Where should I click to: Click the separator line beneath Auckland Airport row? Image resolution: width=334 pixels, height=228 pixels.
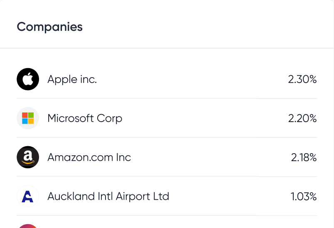pyautogui.click(x=167, y=216)
